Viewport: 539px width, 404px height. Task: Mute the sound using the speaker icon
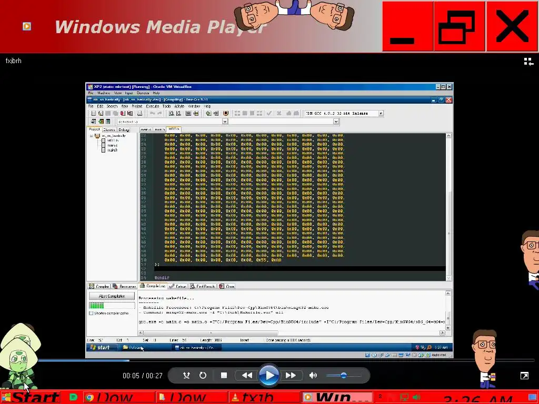pyautogui.click(x=313, y=376)
